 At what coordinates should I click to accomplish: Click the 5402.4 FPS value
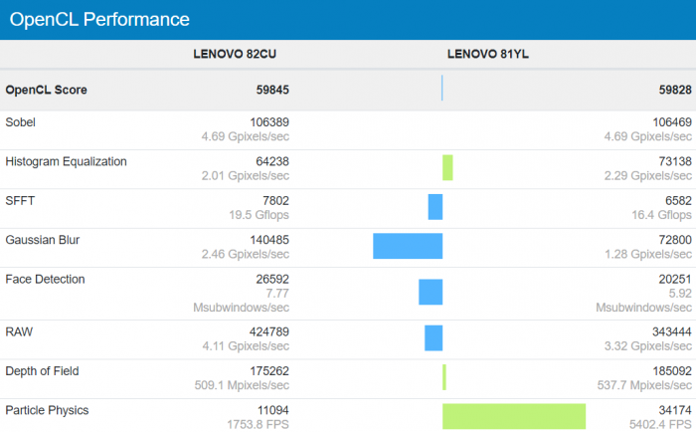pyautogui.click(x=660, y=425)
